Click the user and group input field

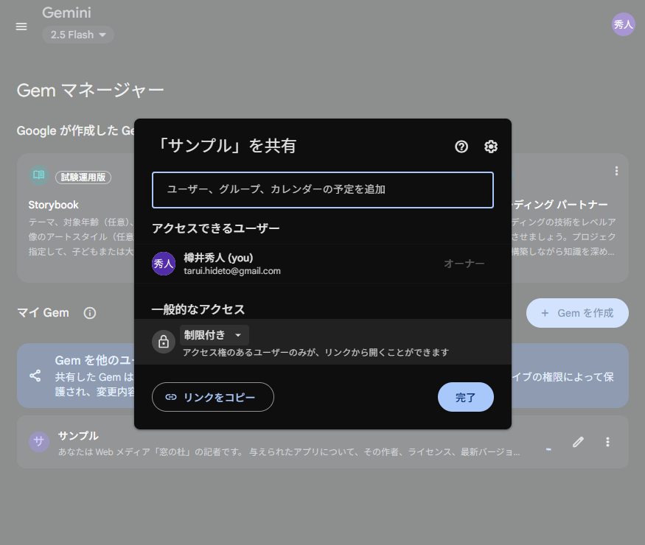[x=322, y=189]
